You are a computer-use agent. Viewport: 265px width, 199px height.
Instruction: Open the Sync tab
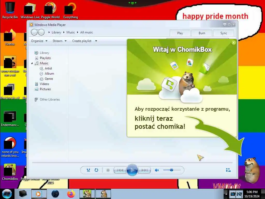coord(224,33)
